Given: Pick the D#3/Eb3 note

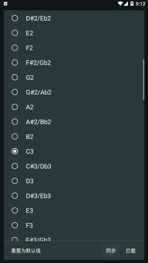Looking at the screenshot, I should (74, 196).
